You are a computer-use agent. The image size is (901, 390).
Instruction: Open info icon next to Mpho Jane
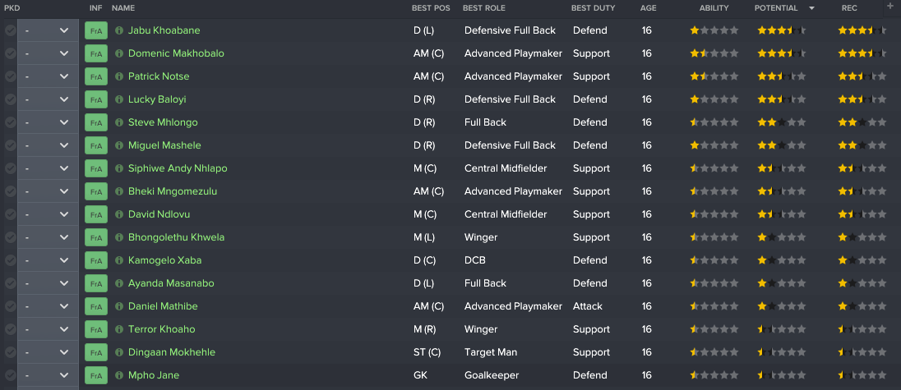click(119, 375)
